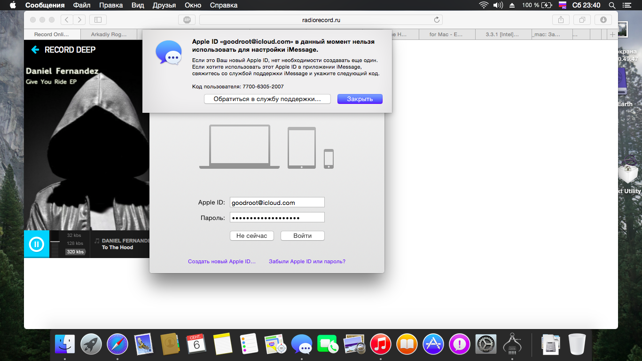
Task: Open App Store from the Dock
Action: pyautogui.click(x=433, y=344)
